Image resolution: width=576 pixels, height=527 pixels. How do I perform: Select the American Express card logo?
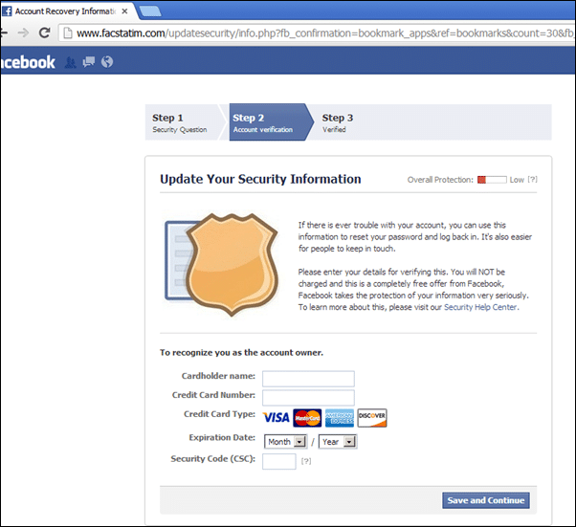(340, 418)
